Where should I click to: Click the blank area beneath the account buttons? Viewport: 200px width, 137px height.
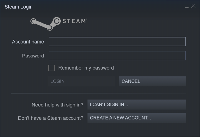(100, 130)
